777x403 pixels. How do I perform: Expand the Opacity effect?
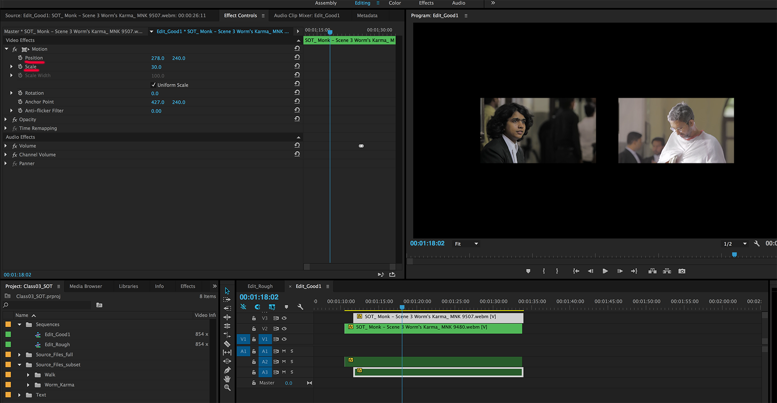(6, 119)
